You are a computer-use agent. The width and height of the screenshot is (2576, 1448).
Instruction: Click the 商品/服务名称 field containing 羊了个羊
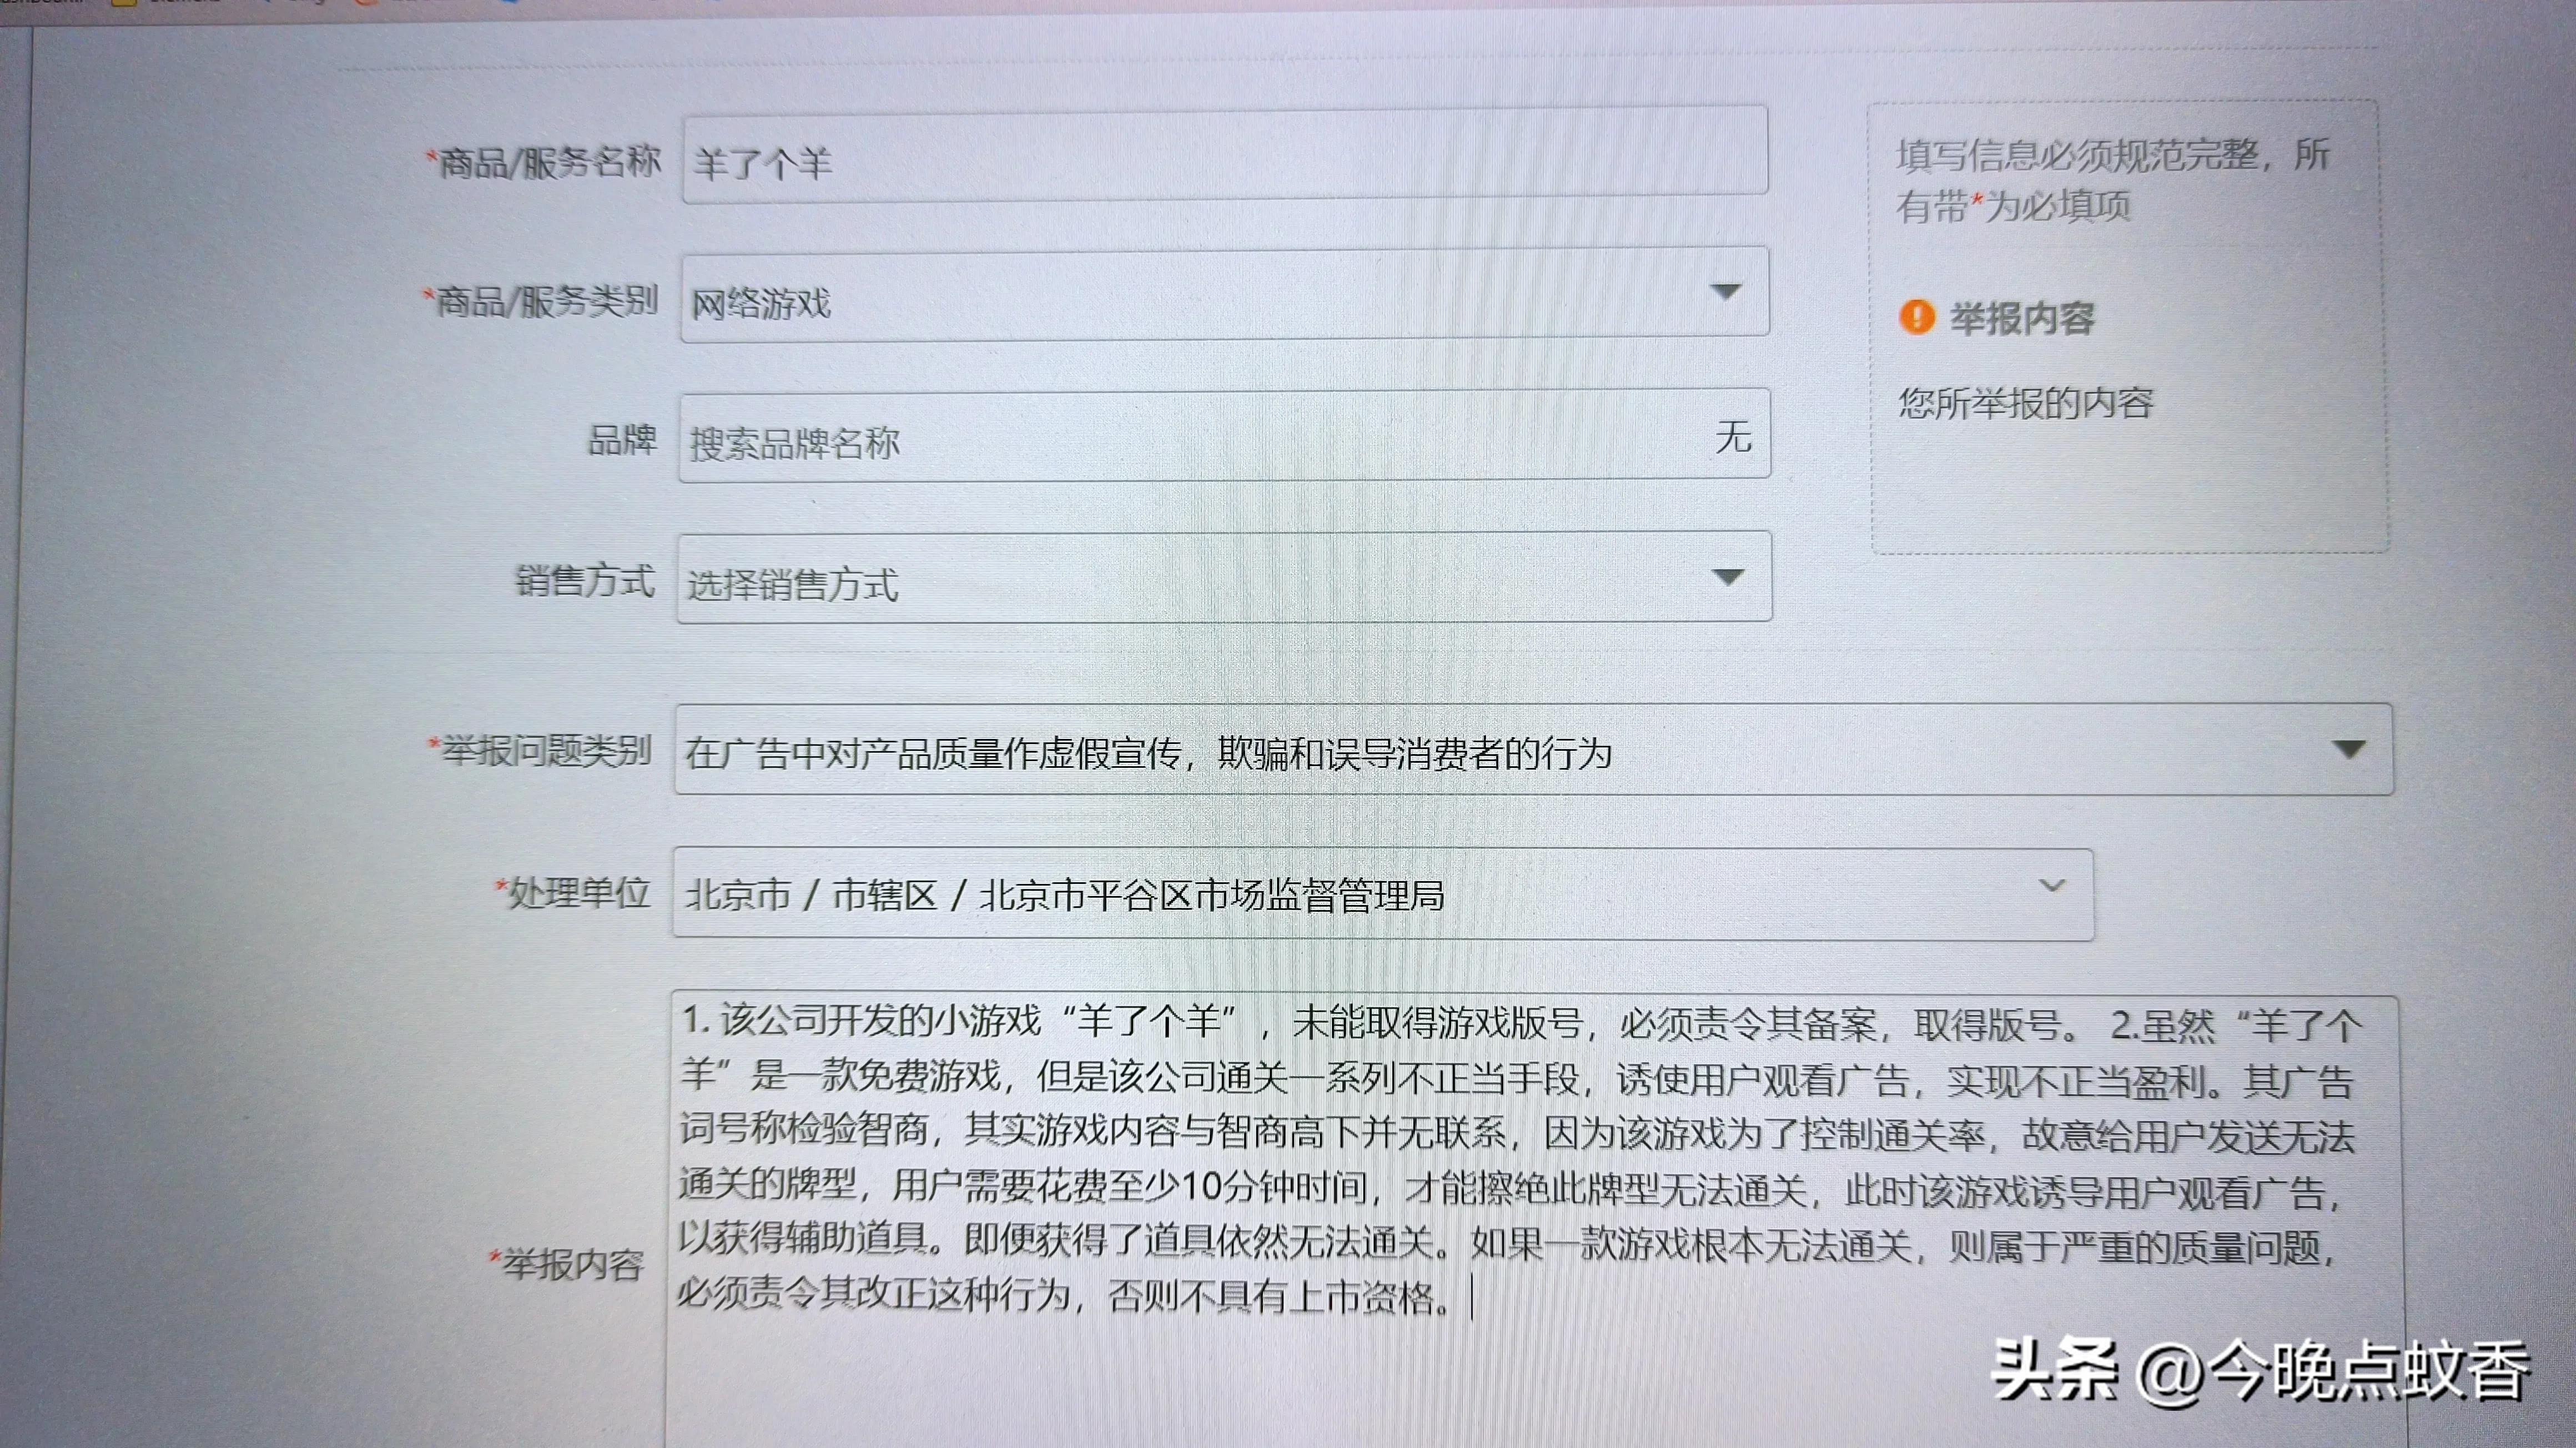click(x=1225, y=156)
